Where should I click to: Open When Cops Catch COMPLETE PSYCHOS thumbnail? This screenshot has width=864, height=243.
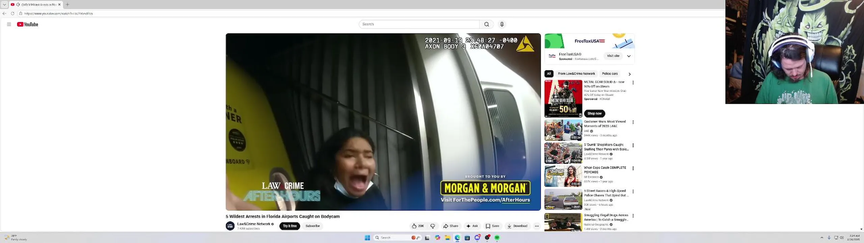pyautogui.click(x=563, y=176)
